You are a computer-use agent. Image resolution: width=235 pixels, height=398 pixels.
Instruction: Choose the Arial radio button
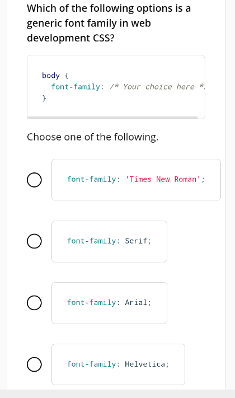(34, 303)
